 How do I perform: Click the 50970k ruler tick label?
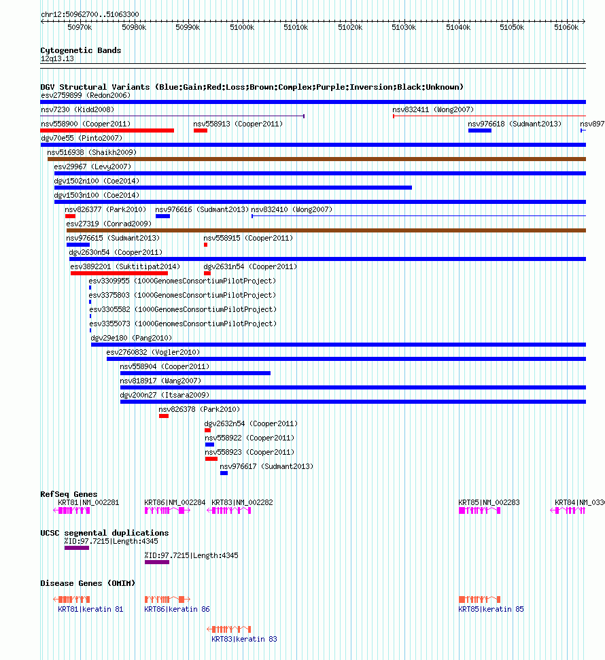(x=80, y=27)
